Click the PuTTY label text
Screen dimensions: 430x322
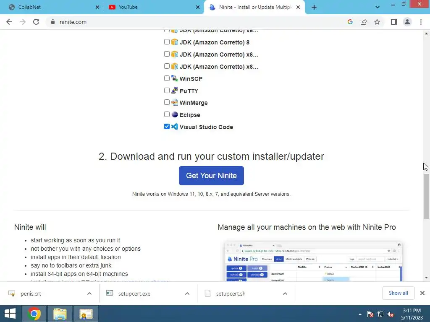189,91
